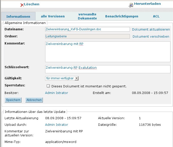Screen dimensions: 173x147
Task: Open the Herunterladen text link
Action: [147, 4]
